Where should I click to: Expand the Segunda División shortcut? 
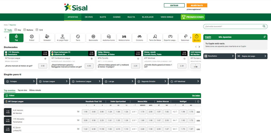152,81
